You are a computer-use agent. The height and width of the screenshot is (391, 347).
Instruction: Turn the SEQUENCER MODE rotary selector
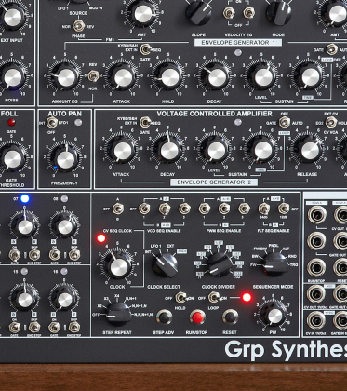click(x=274, y=263)
